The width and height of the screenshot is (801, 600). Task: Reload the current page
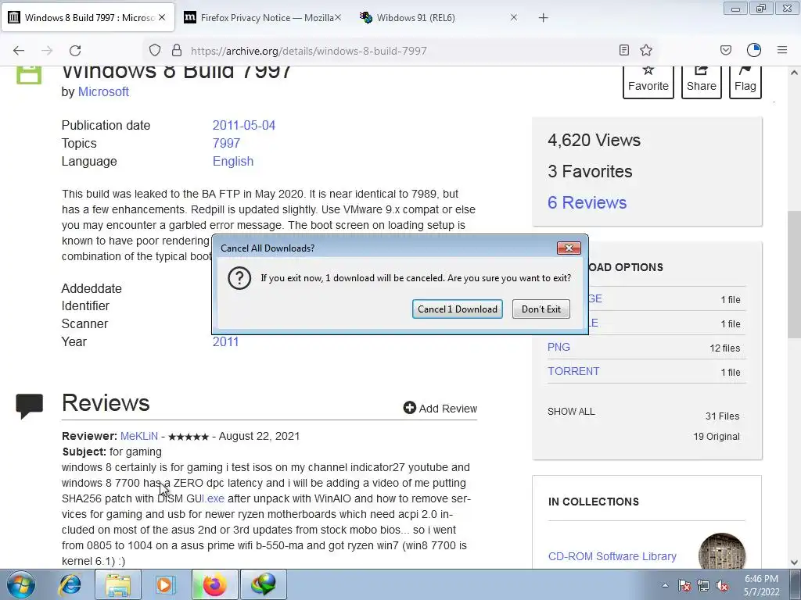(75, 51)
